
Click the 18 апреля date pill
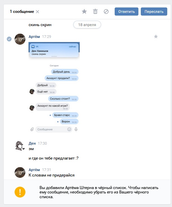(x=87, y=25)
